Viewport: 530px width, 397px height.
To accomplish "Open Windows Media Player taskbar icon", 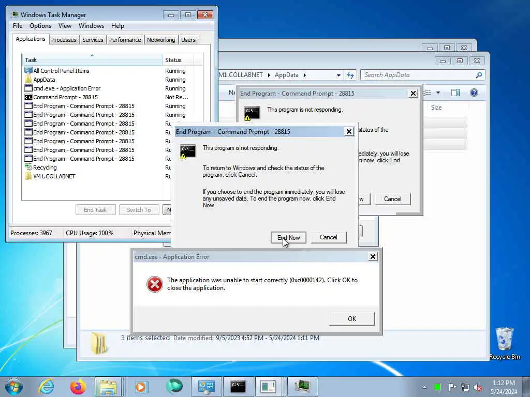I will tap(140, 387).
